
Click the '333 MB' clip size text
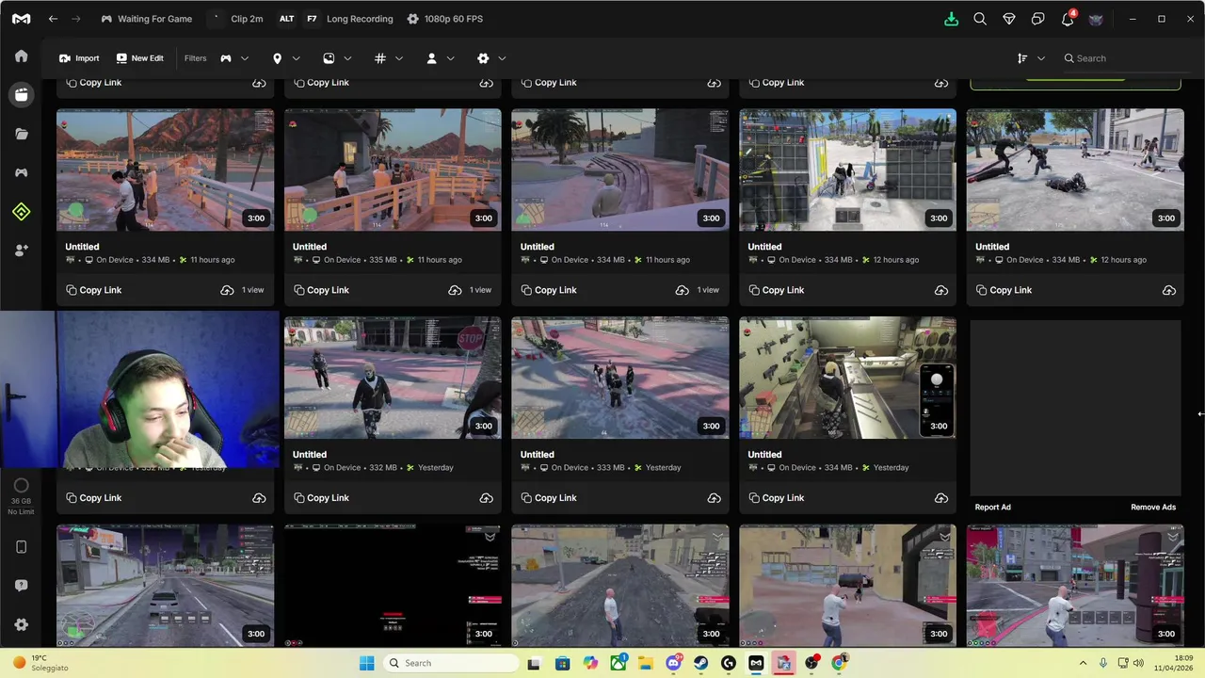coord(611,468)
